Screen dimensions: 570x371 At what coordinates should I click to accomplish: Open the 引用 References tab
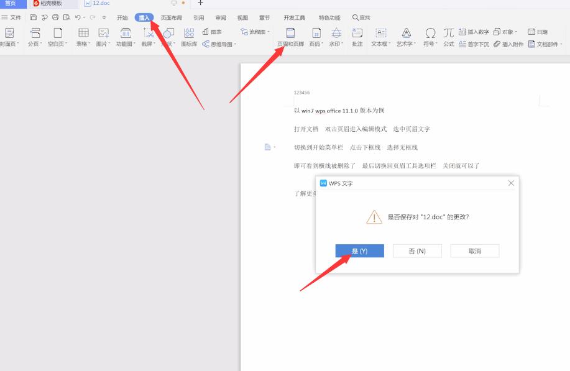click(x=198, y=17)
